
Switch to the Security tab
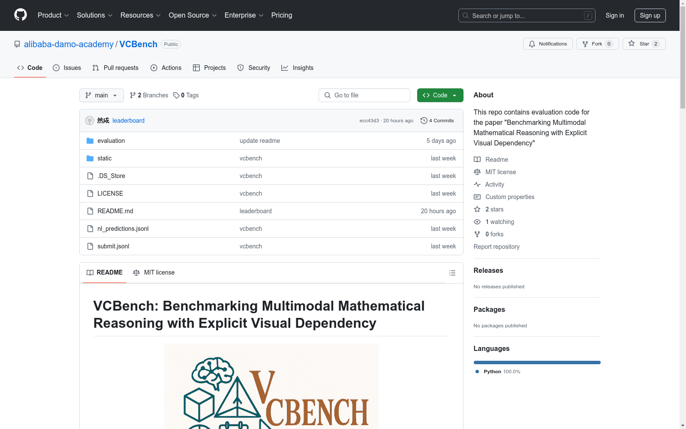pyautogui.click(x=254, y=68)
